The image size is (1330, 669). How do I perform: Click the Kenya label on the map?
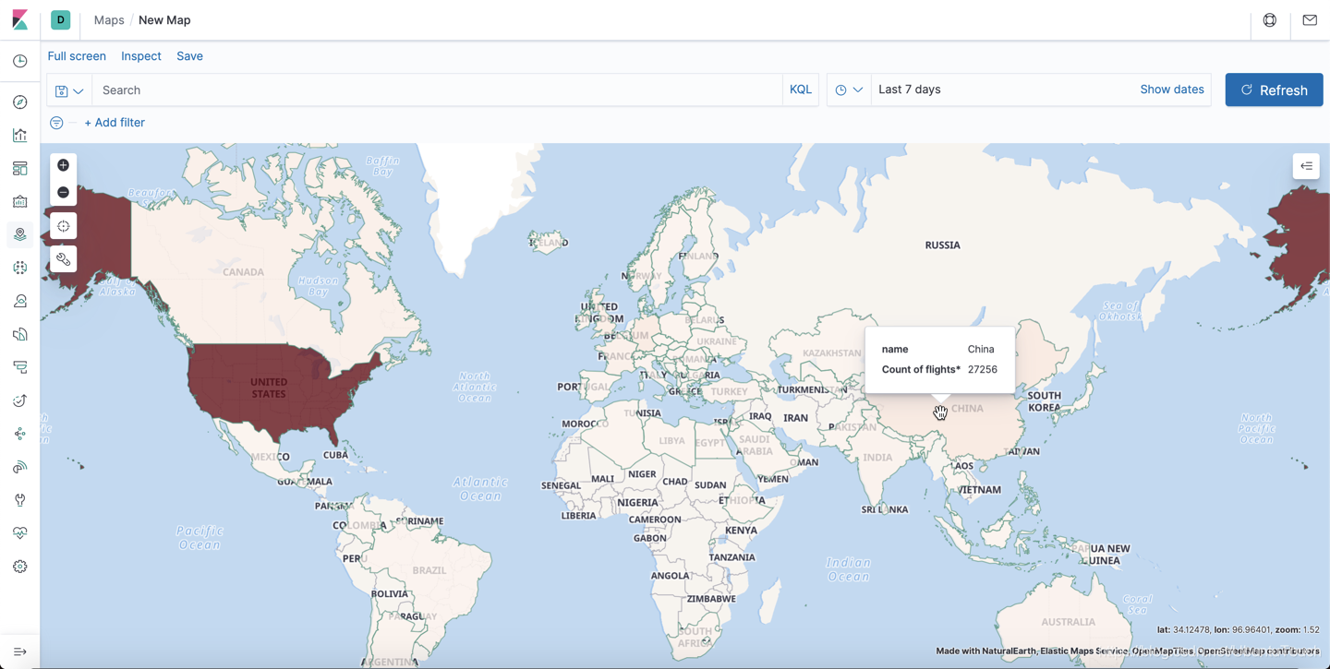tap(742, 531)
